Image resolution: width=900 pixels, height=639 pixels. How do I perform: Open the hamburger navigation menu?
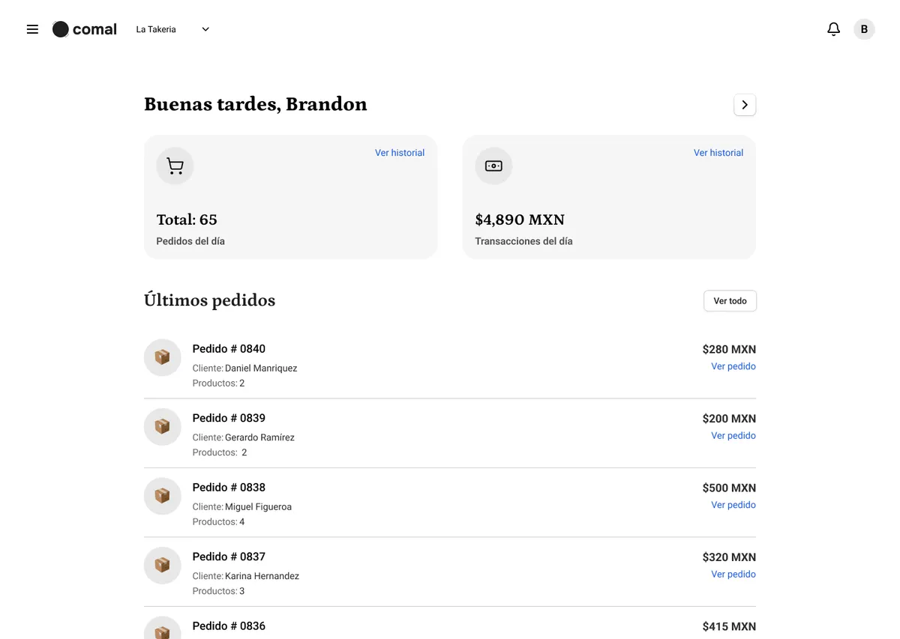click(x=32, y=29)
